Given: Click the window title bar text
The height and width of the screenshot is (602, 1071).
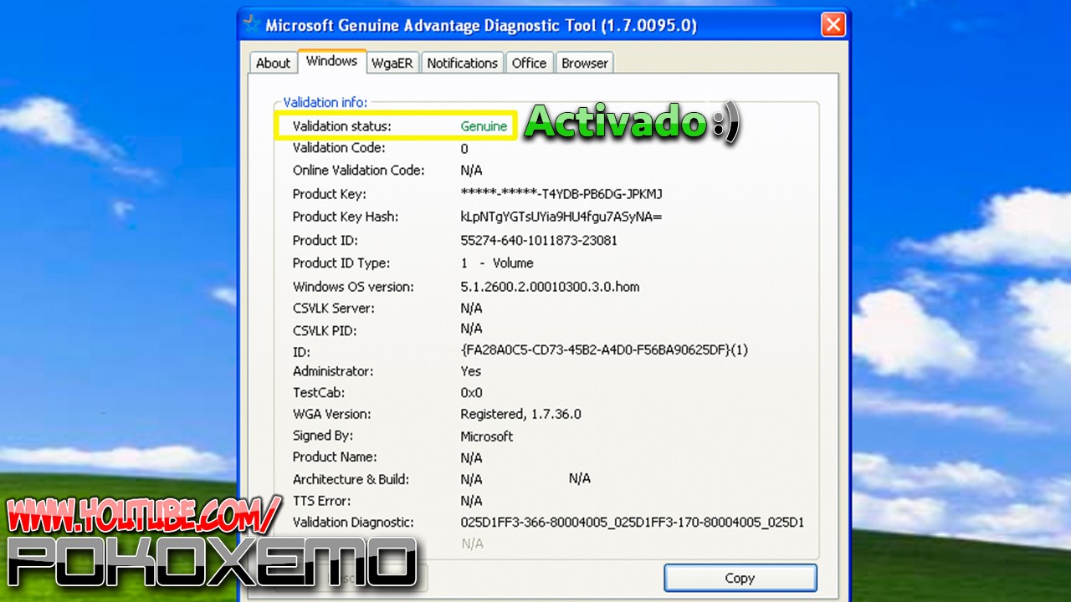Looking at the screenshot, I should 481,25.
